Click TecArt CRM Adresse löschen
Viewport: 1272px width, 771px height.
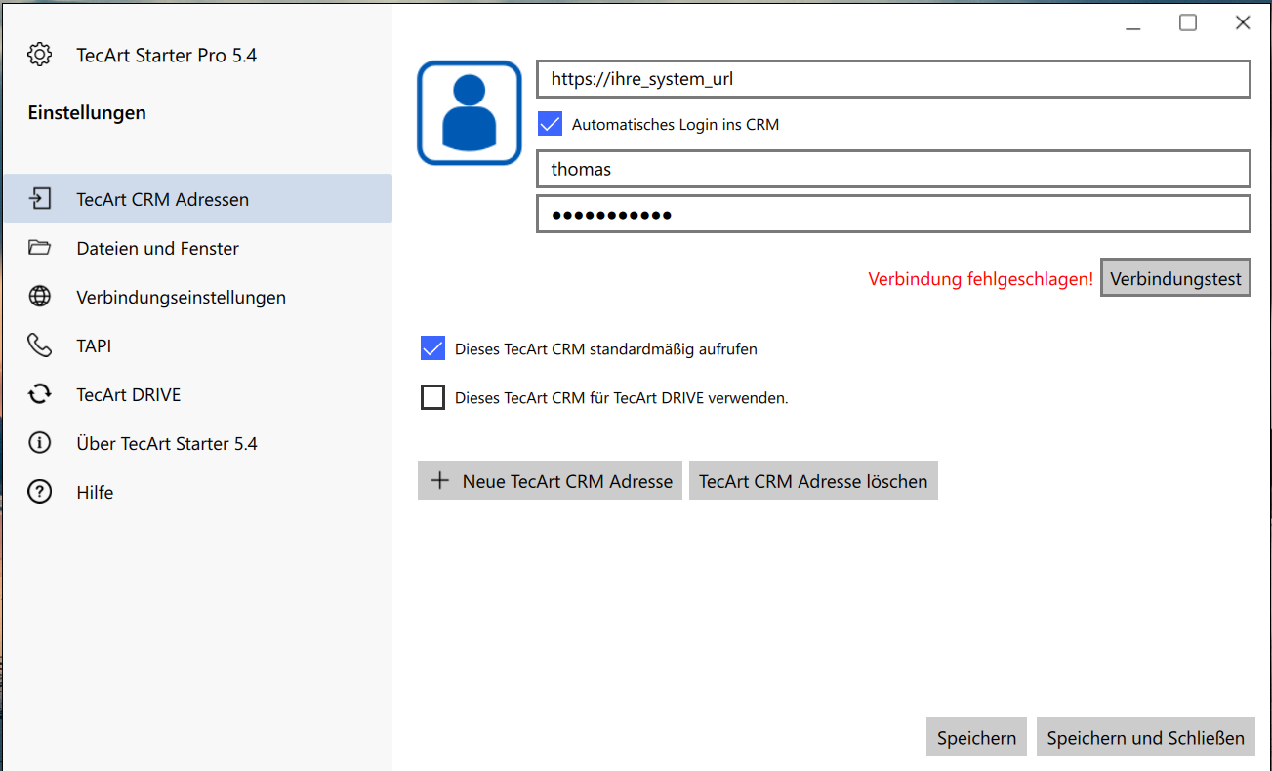[x=813, y=481]
